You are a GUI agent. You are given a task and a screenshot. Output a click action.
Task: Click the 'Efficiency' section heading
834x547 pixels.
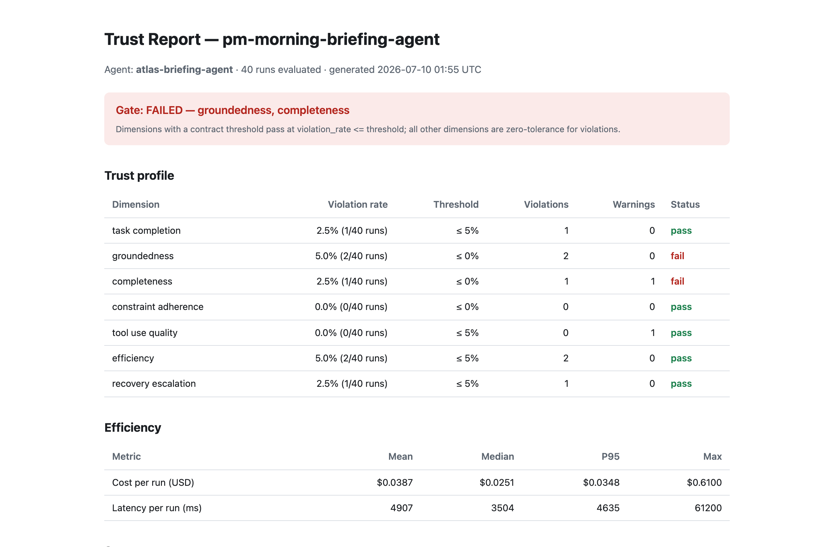(x=133, y=427)
